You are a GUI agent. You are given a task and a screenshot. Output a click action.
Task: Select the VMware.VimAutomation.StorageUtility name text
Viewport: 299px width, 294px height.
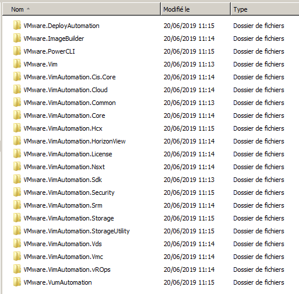(x=76, y=231)
